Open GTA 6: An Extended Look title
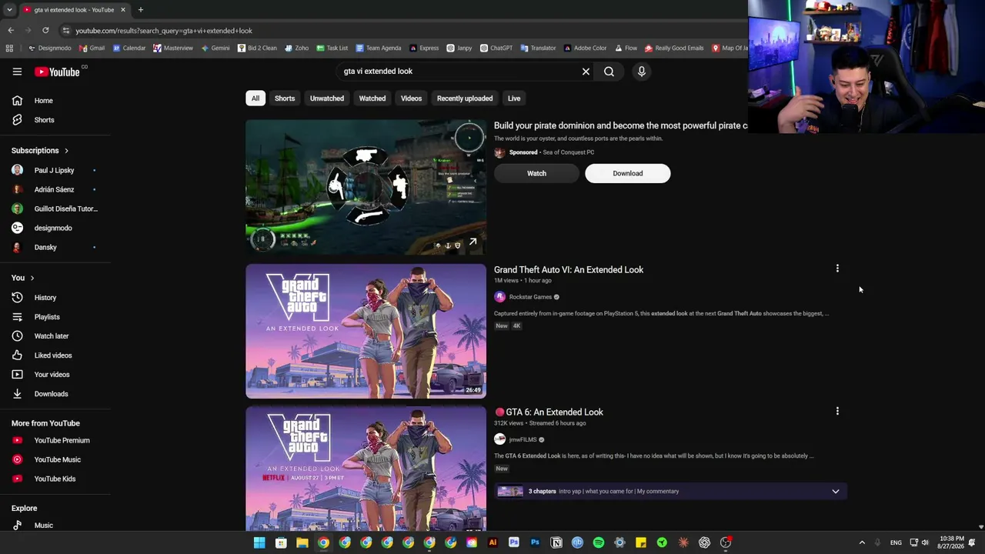 pos(549,412)
